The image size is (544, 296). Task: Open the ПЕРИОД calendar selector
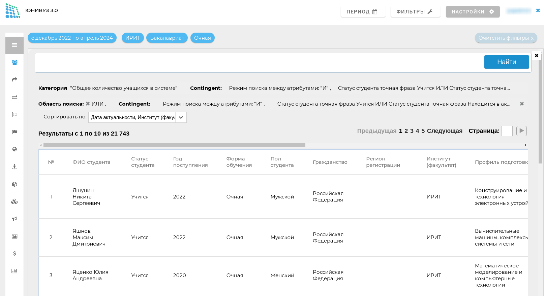(x=363, y=11)
